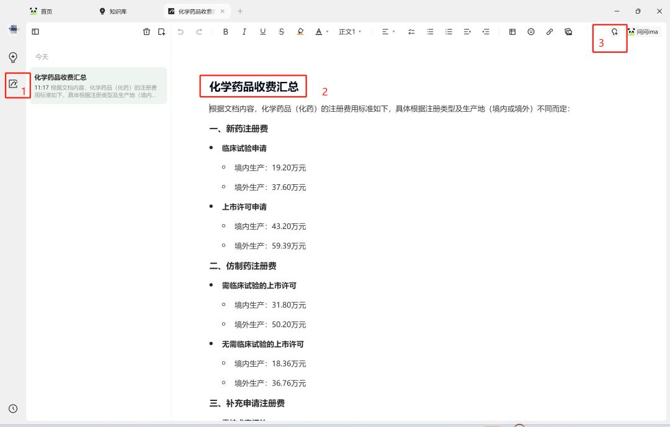The height and width of the screenshot is (427, 670).
Task: Click the heading 三、补充申请注册费
Action: tap(247, 403)
